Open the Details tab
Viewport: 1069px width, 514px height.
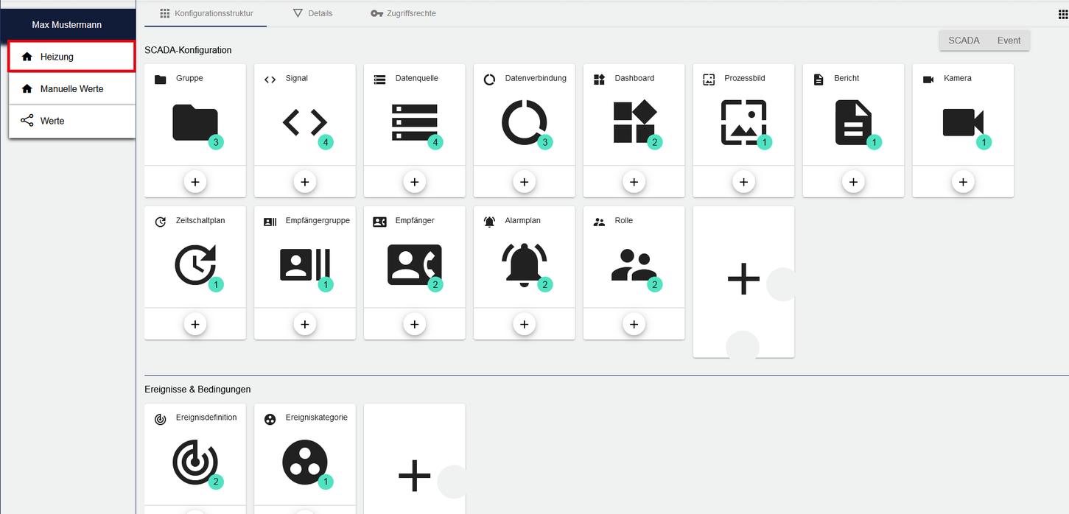point(312,13)
